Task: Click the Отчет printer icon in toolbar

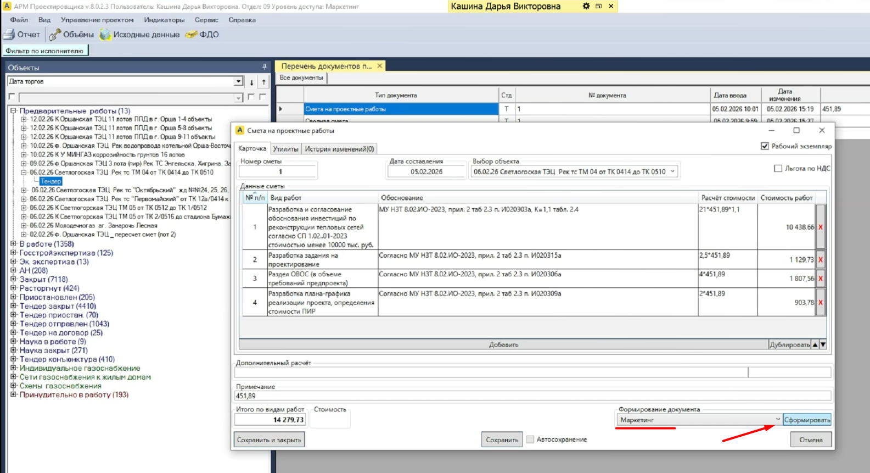Action: click(9, 35)
